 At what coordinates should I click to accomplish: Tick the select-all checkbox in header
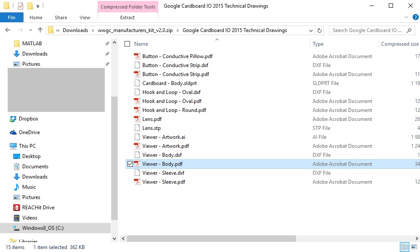[127, 44]
